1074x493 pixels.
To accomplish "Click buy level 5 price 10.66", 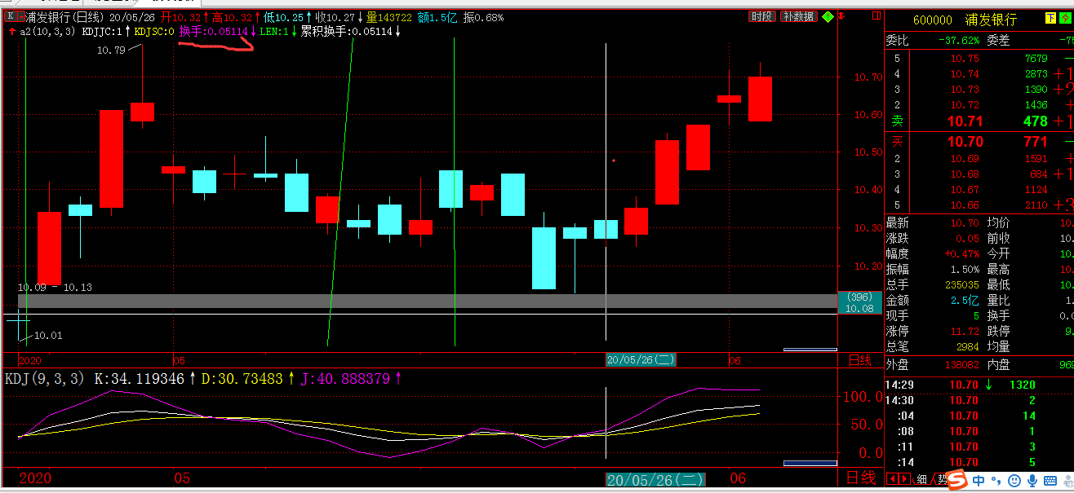I will pyautogui.click(x=965, y=205).
